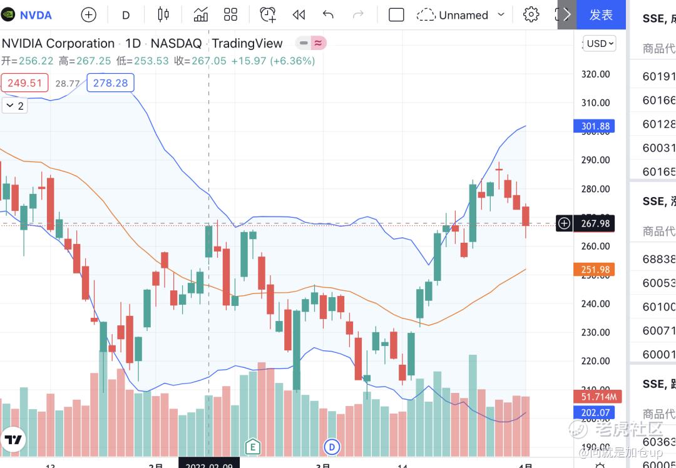Image resolution: width=676 pixels, height=468 pixels.
Task: Open the USD currency dropdown
Action: click(599, 44)
